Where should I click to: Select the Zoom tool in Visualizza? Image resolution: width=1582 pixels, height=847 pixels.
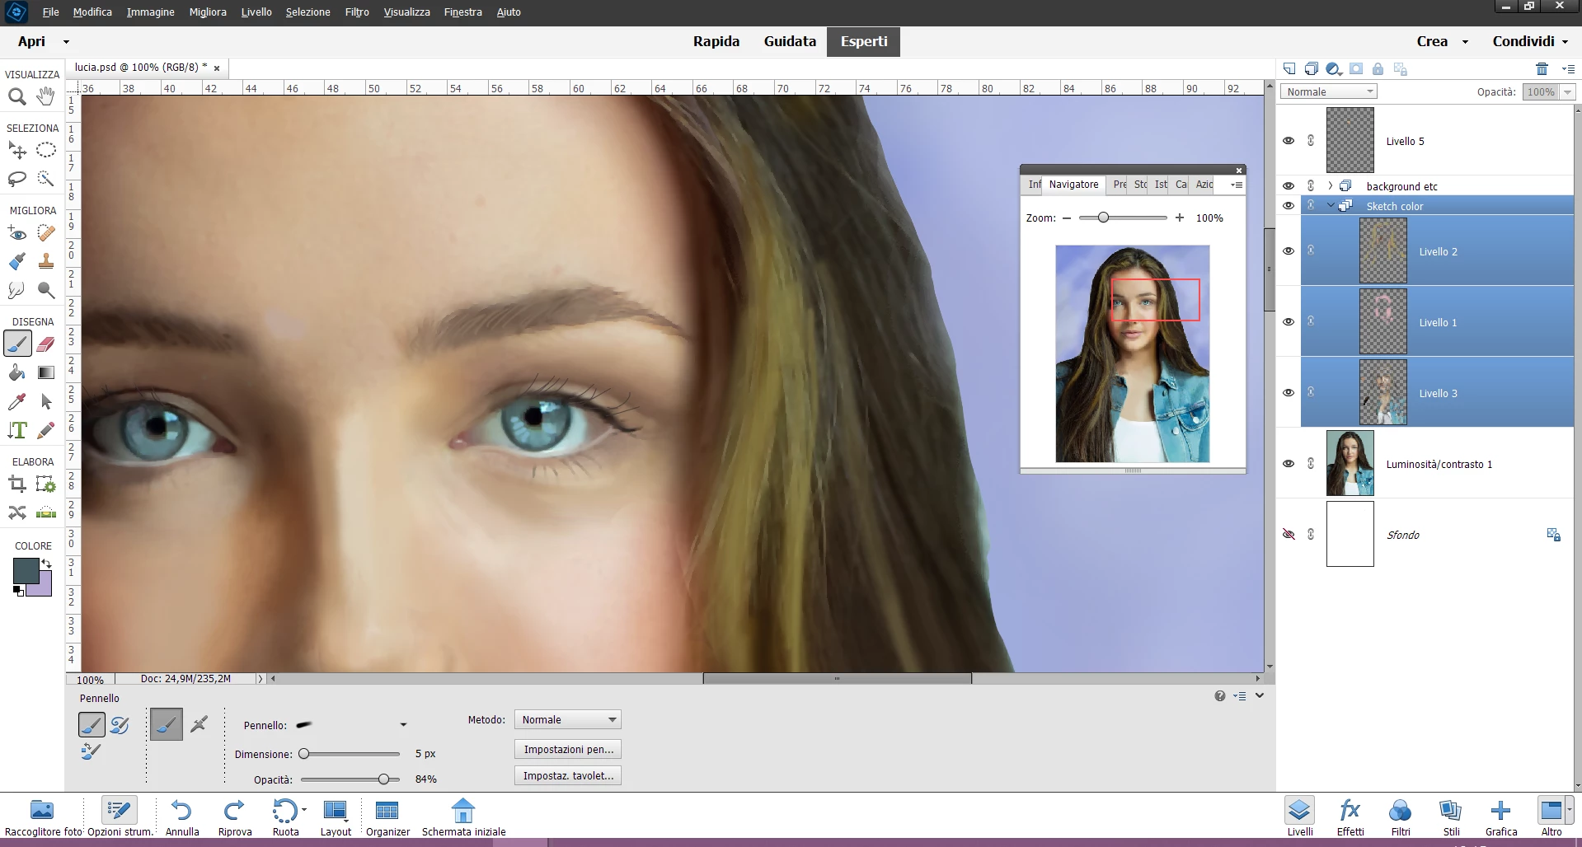(x=16, y=97)
